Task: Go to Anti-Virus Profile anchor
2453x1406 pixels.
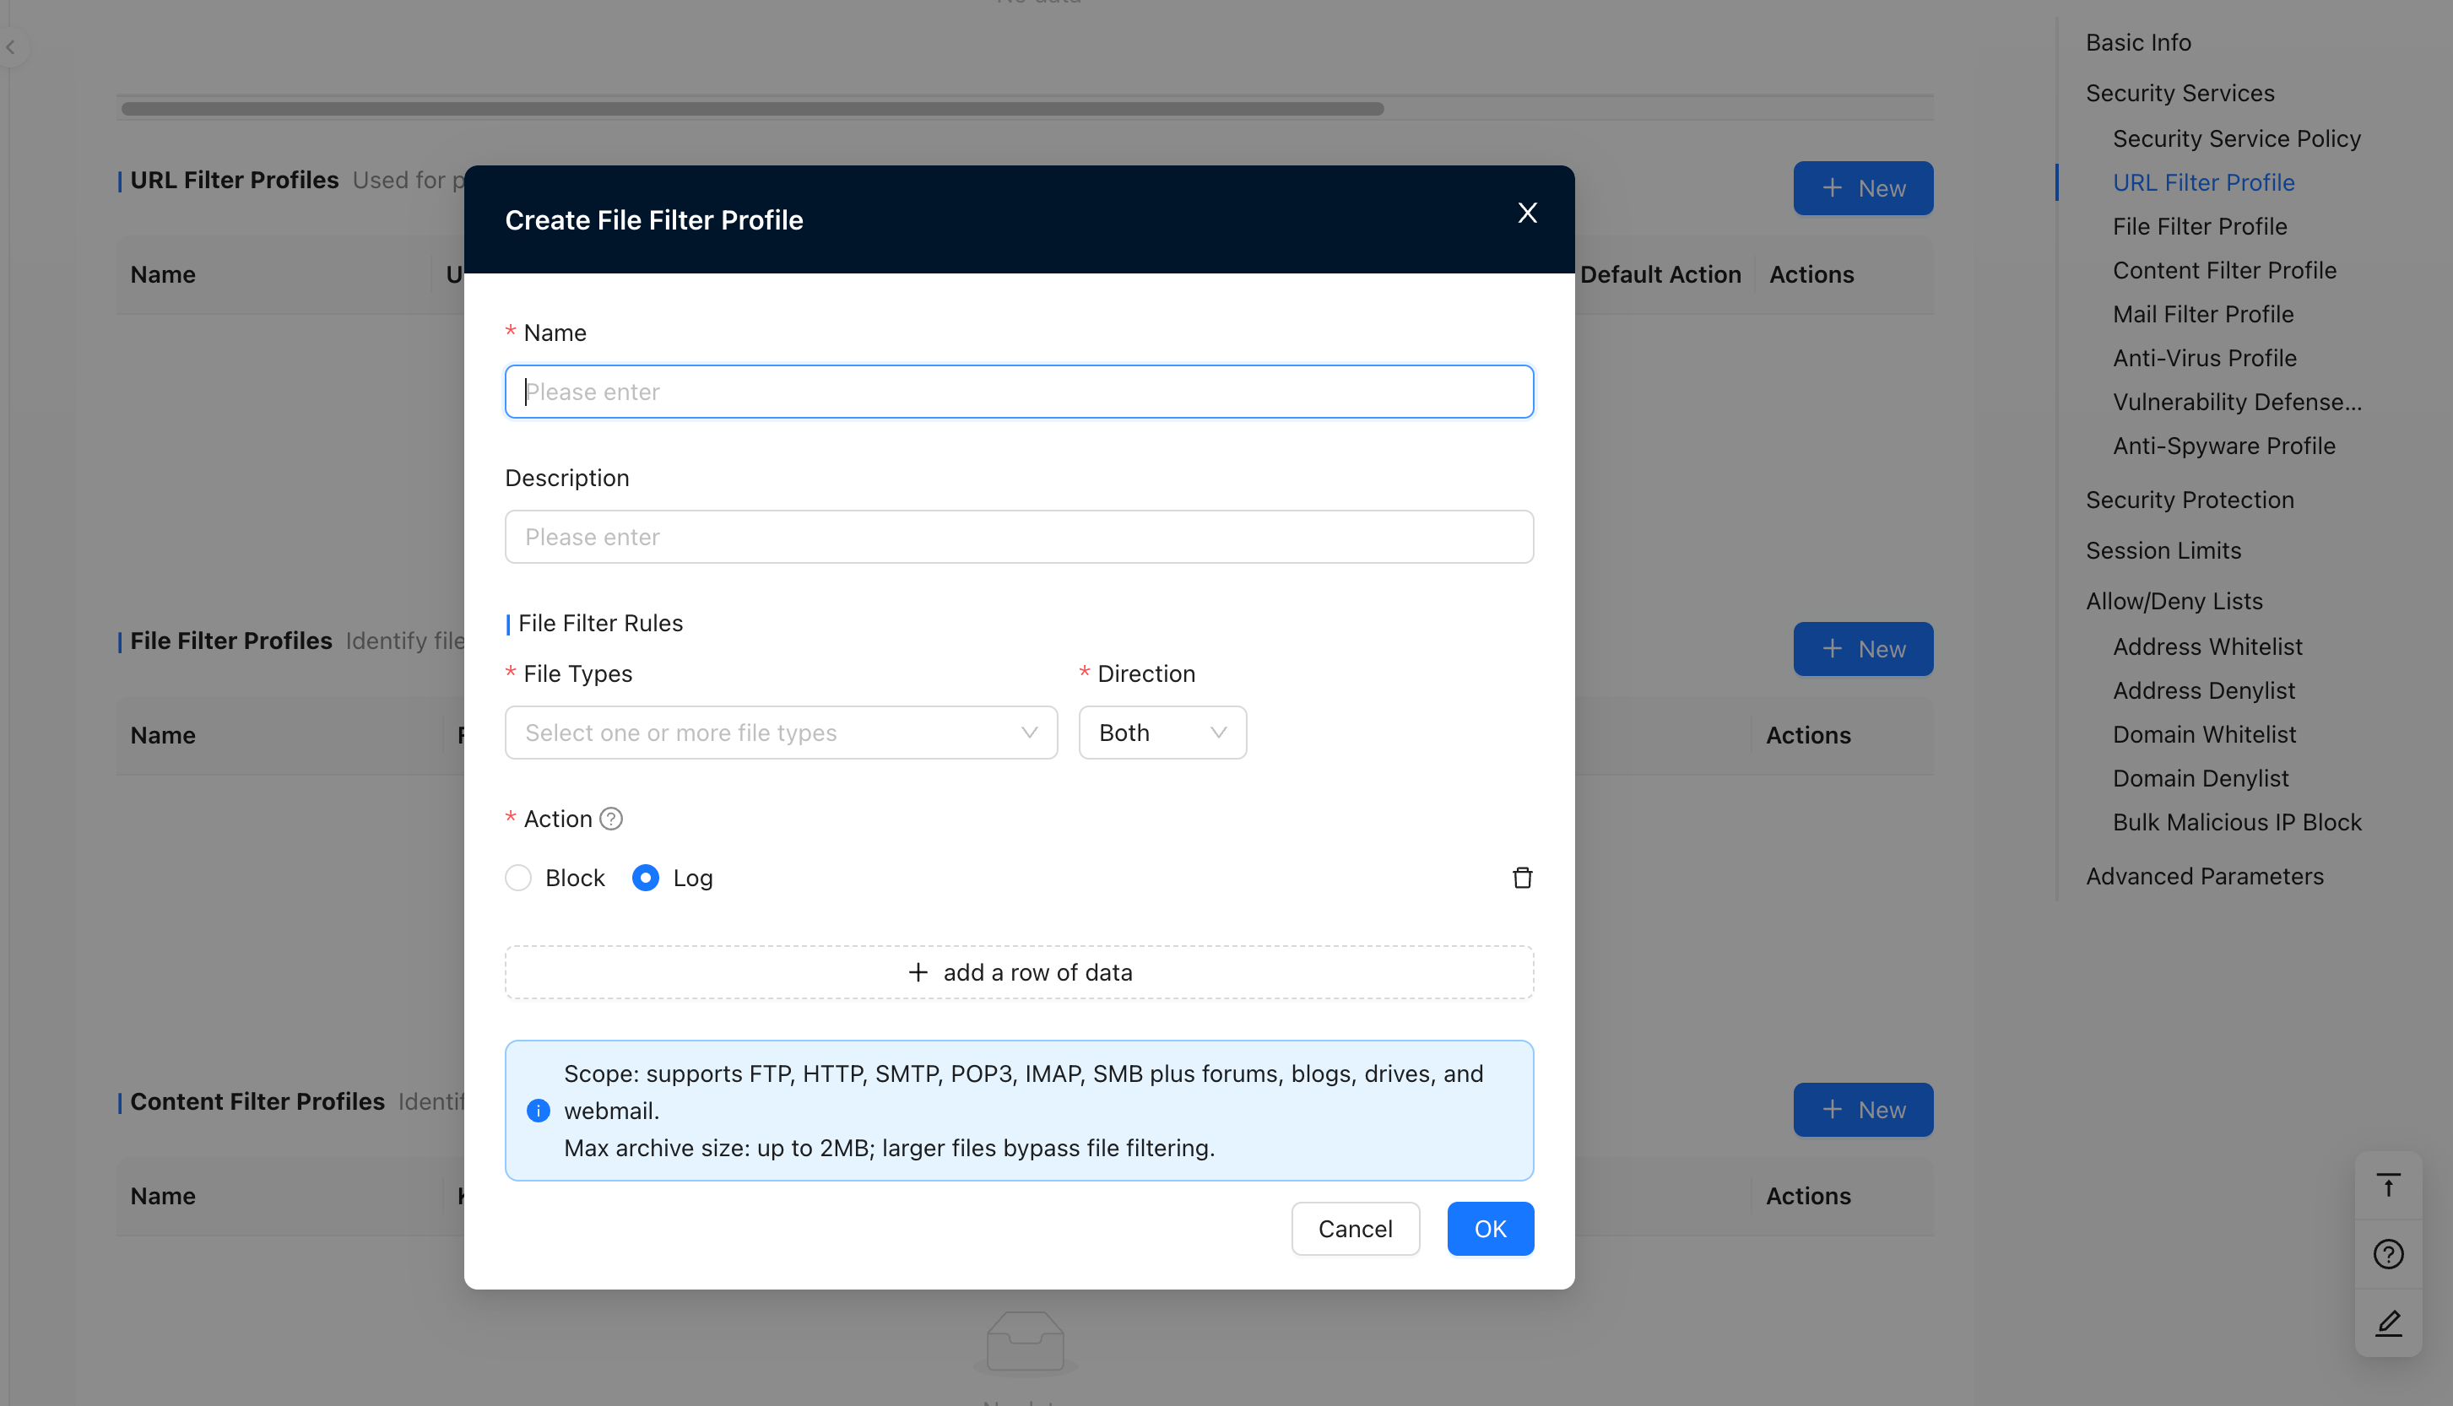Action: pos(2205,359)
